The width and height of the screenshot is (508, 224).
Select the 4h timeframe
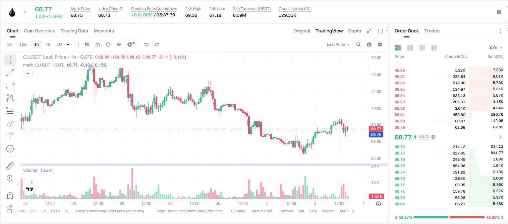point(48,44)
